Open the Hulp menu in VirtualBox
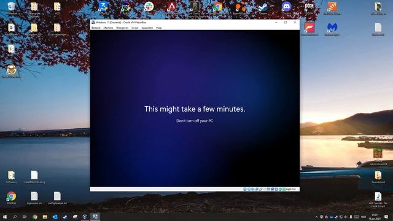 coord(158,28)
